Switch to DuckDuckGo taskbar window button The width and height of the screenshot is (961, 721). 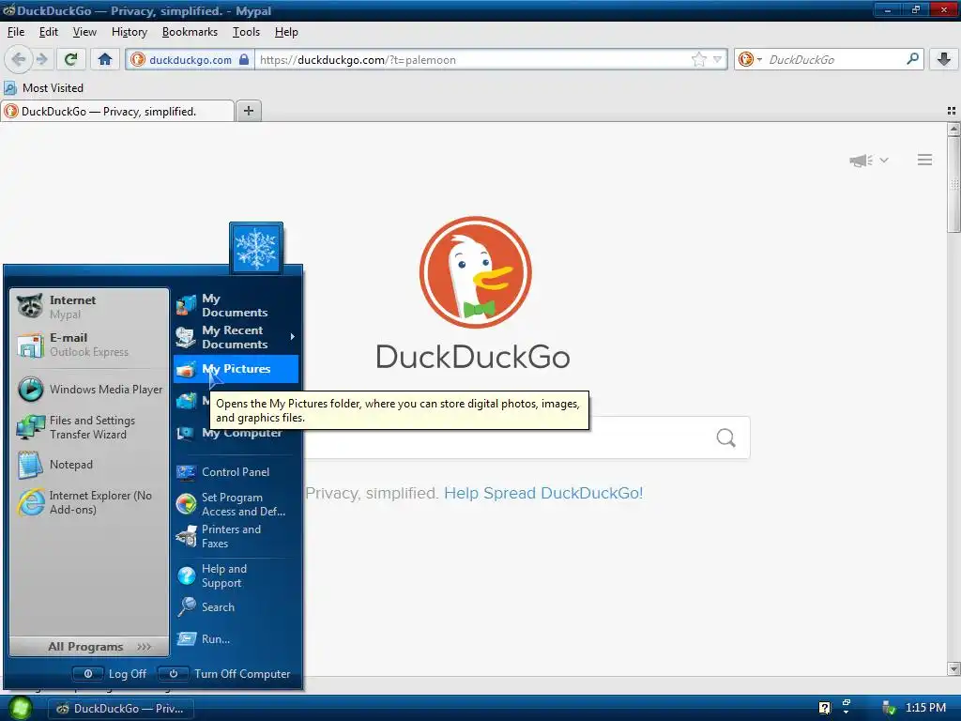(121, 708)
